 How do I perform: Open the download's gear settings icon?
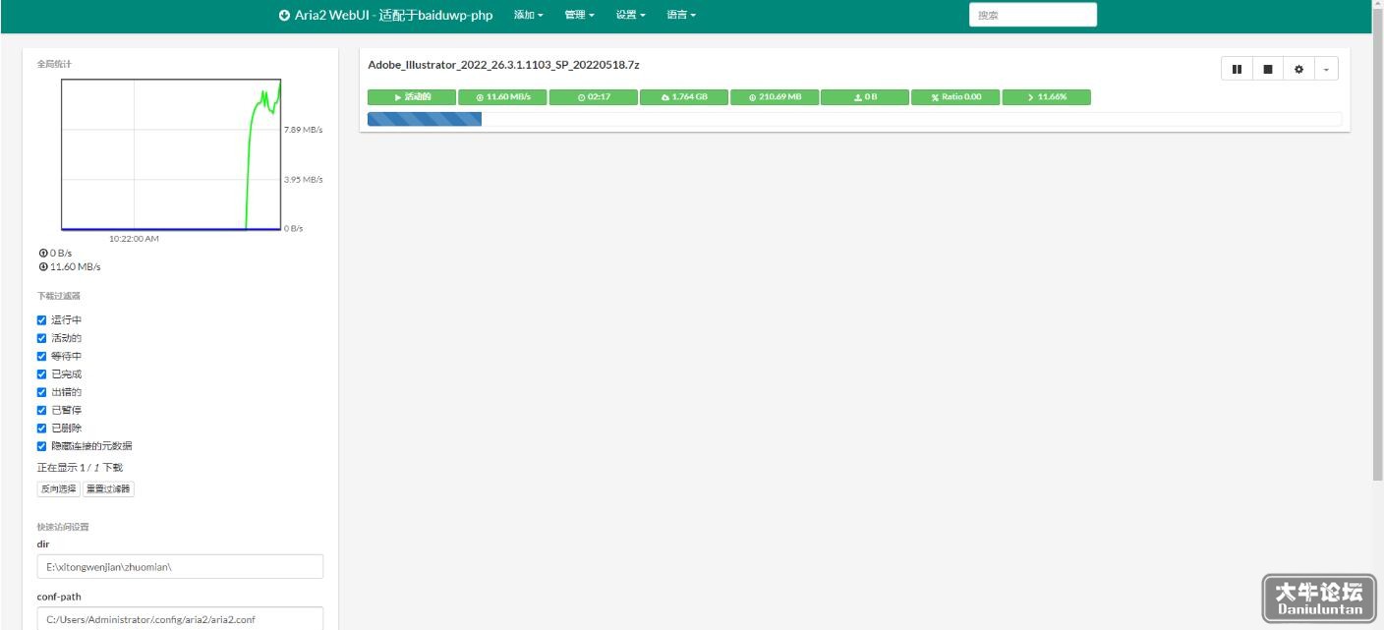pos(1298,69)
